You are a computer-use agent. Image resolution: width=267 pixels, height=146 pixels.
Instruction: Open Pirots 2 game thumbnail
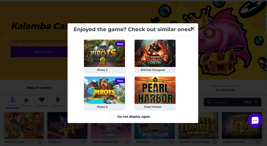[x=104, y=53]
